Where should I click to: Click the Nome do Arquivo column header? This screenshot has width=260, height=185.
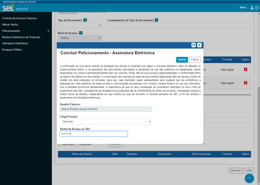point(82,154)
